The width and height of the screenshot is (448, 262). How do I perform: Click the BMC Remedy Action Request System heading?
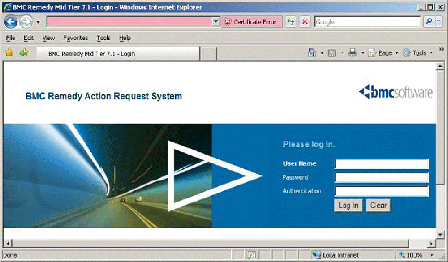[104, 96]
